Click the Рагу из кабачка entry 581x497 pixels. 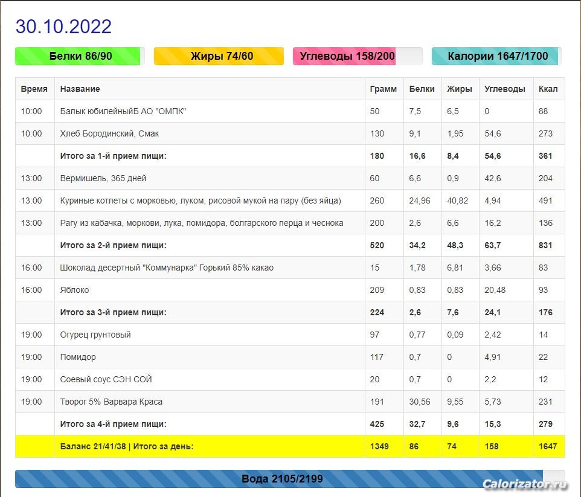point(202,223)
